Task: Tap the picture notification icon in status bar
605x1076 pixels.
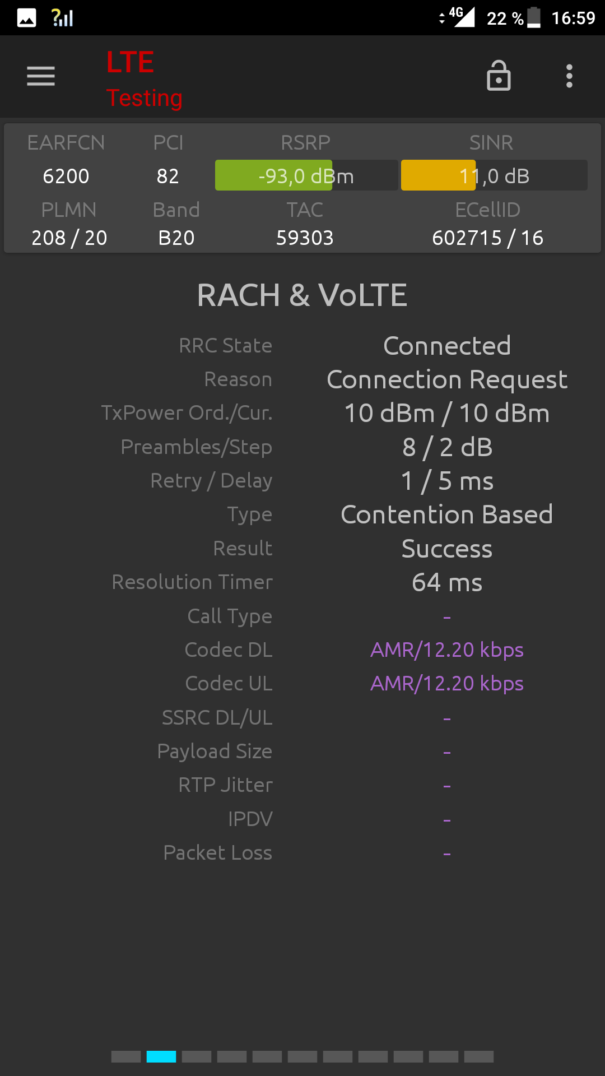Action: click(26, 18)
